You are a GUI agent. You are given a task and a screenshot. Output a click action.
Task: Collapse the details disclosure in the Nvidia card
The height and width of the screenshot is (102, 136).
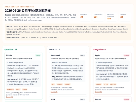15,62
